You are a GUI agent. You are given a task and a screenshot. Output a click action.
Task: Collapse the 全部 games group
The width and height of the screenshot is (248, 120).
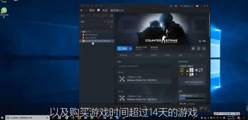click(x=81, y=32)
